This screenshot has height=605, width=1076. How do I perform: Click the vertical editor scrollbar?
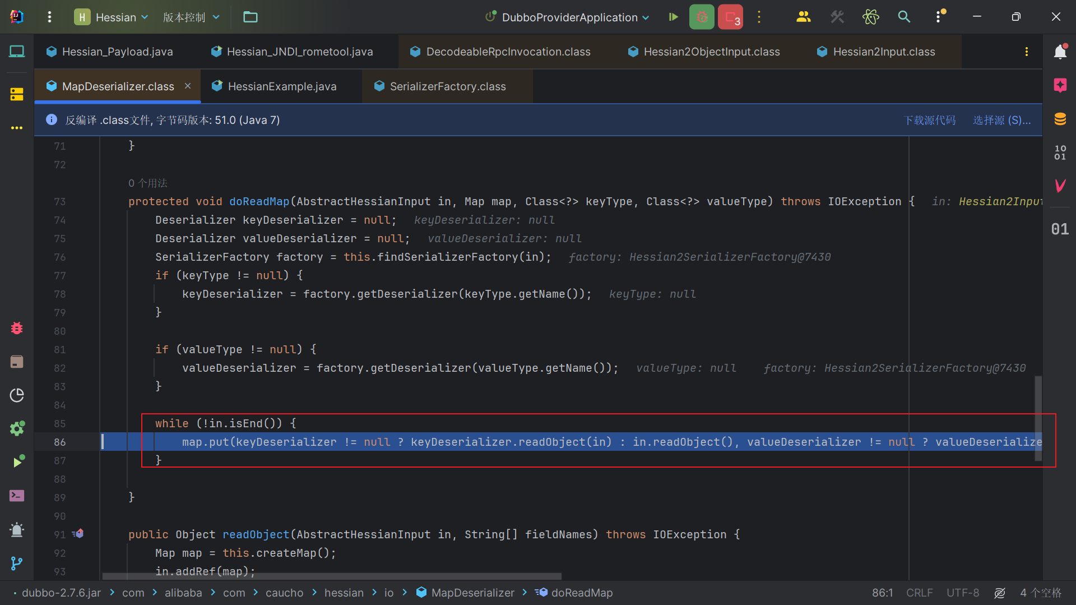[x=1038, y=418]
